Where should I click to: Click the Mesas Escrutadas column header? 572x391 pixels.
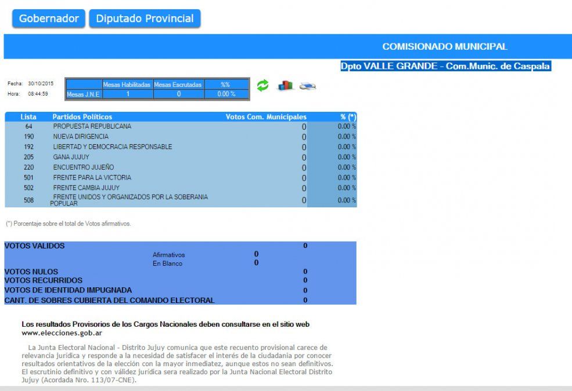point(178,85)
